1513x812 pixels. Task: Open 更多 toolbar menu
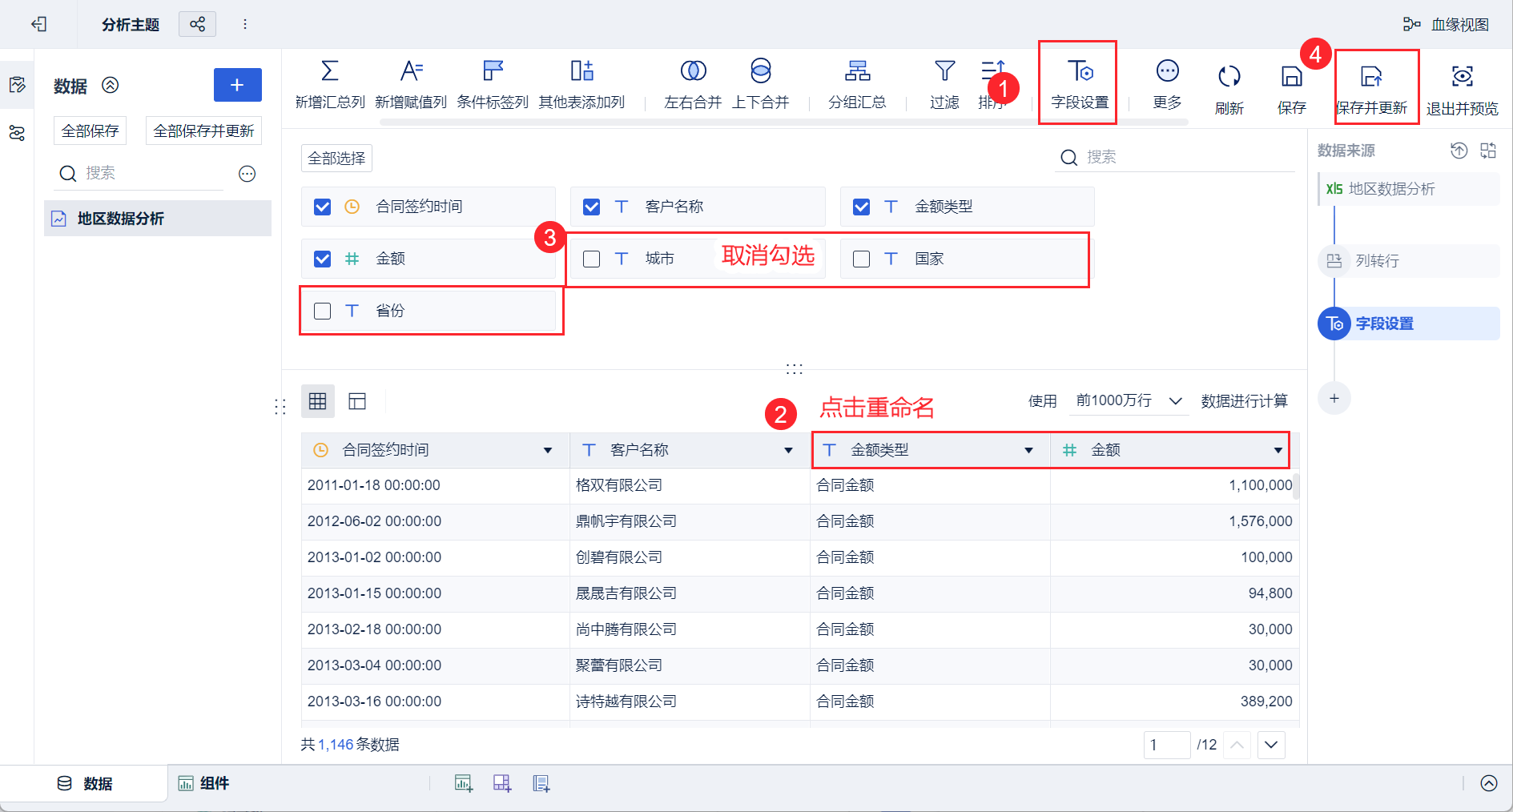pos(1168,85)
